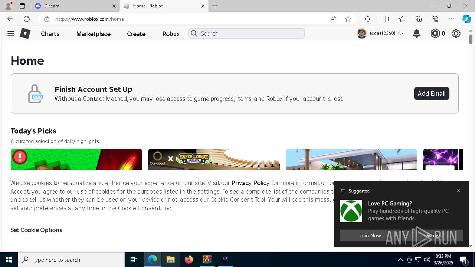This screenshot has width=475, height=267.
Task: Click the browser address bar URL
Action: point(89,19)
